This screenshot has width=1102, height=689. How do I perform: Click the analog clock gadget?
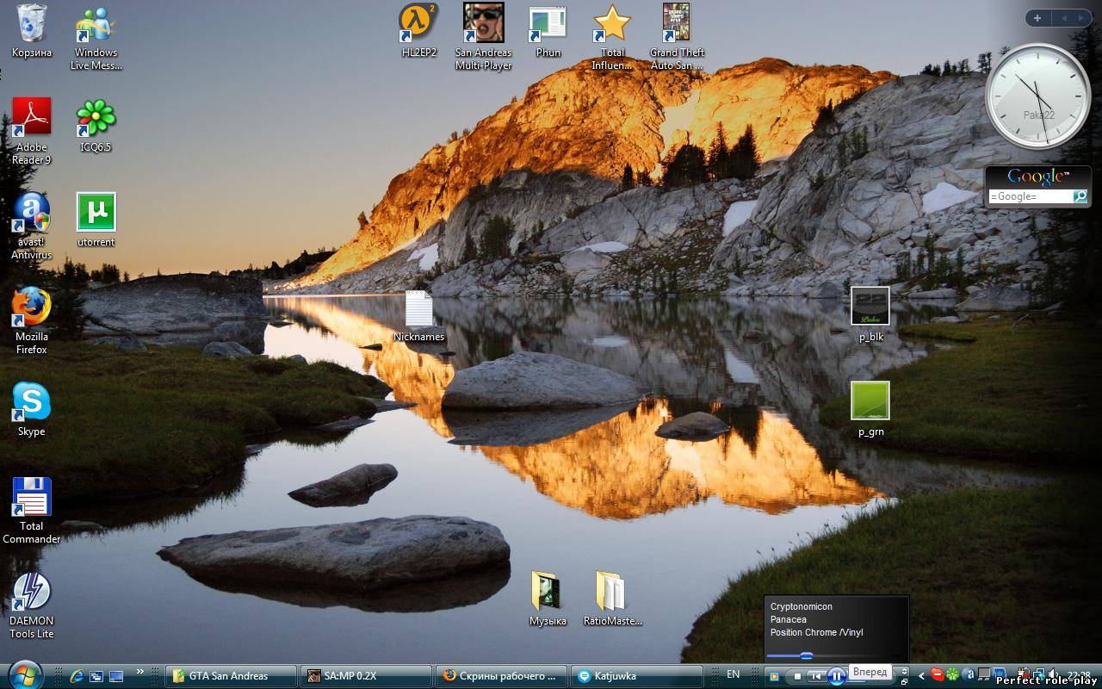(x=1037, y=96)
